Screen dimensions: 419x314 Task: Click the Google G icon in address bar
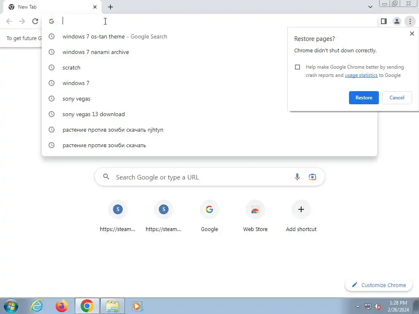point(52,21)
